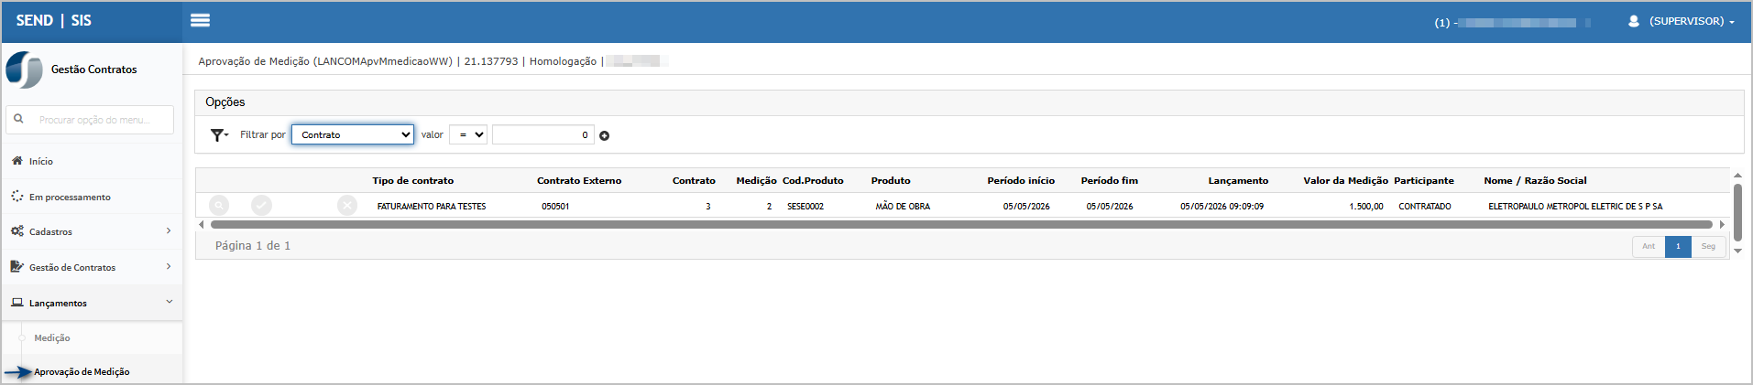Screen dimensions: 1753x385
Task: Click the Cod.Produto column header
Action: pos(813,181)
